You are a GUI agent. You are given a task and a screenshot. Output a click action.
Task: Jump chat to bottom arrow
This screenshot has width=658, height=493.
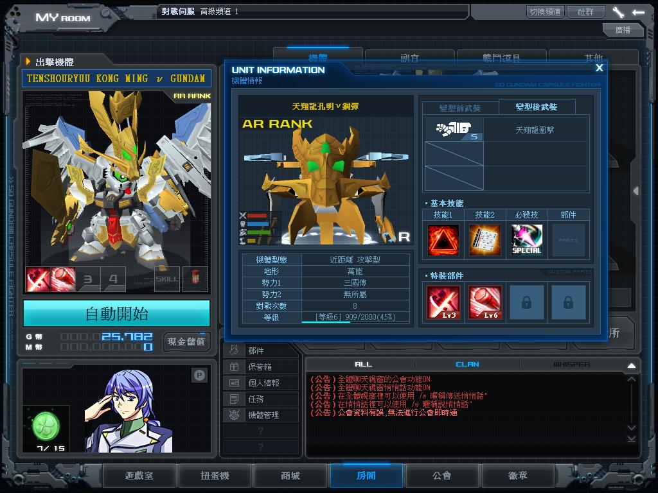click(631, 438)
